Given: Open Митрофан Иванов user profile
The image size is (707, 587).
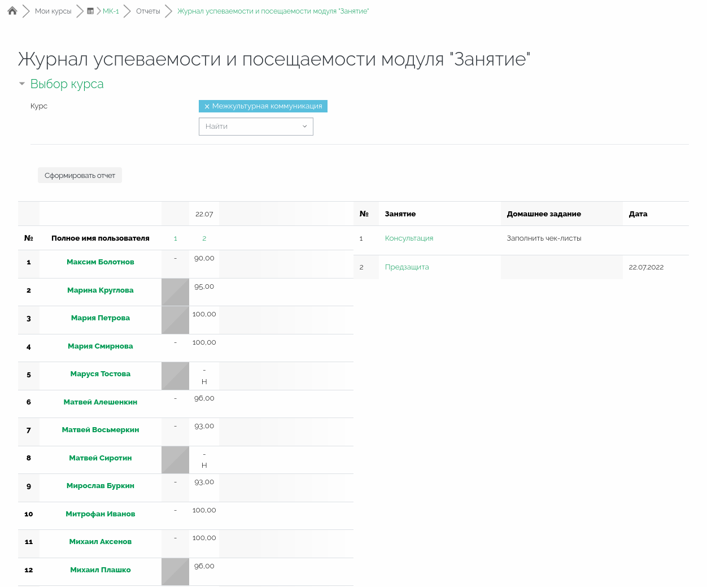Looking at the screenshot, I should [x=101, y=514].
